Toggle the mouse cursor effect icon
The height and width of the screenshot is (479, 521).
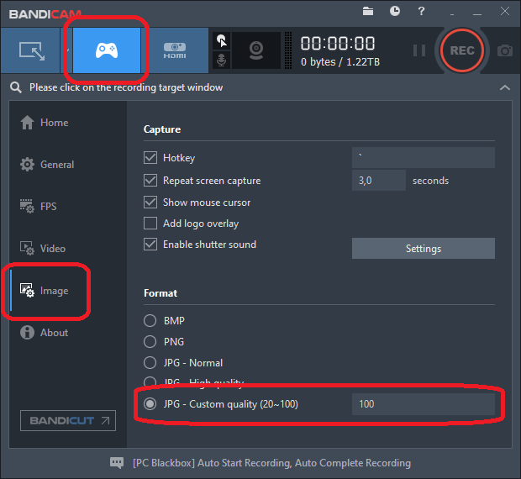pyautogui.click(x=222, y=40)
